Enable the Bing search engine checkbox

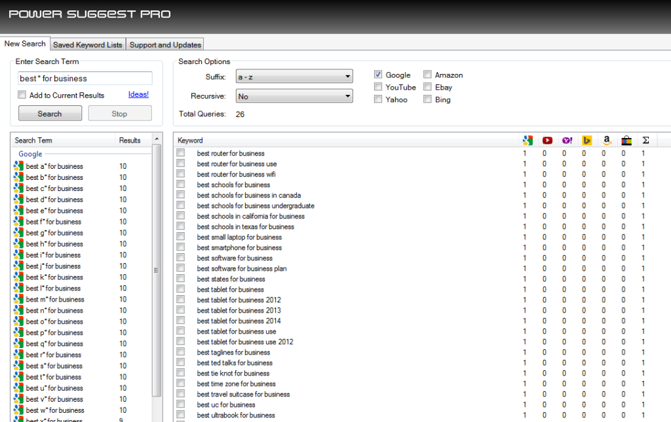427,99
